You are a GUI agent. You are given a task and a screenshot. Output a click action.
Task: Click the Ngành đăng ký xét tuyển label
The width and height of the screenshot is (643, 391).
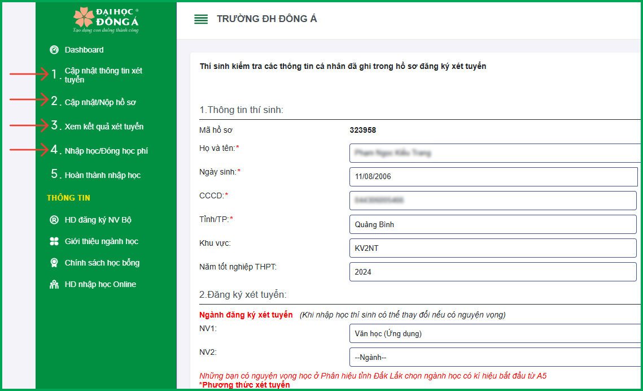(x=246, y=315)
